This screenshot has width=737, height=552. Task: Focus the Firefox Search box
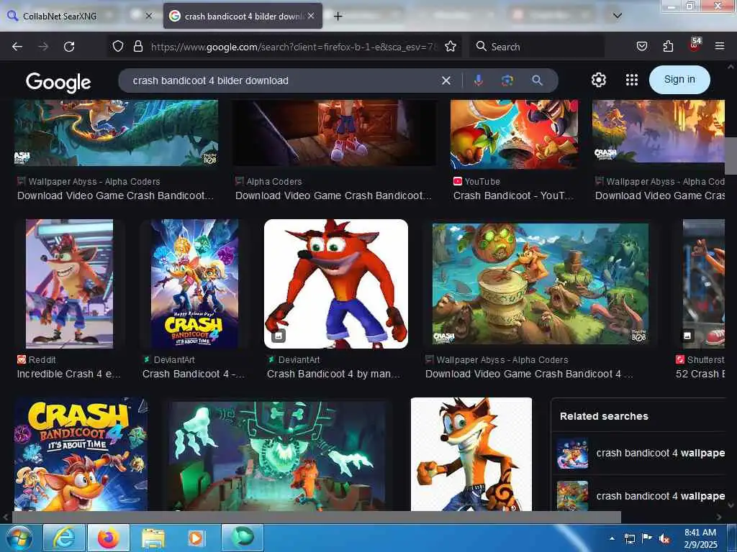click(x=538, y=47)
